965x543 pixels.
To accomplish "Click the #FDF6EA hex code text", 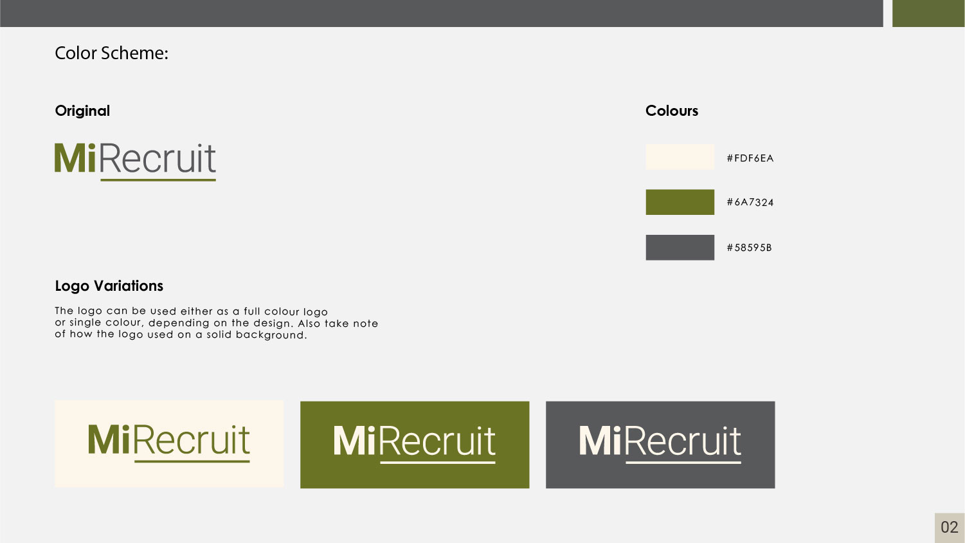I will (750, 158).
